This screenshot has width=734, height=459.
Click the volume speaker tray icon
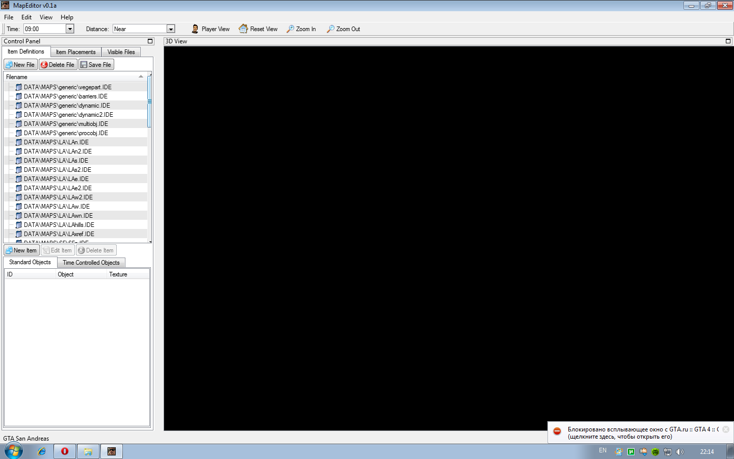click(x=679, y=451)
